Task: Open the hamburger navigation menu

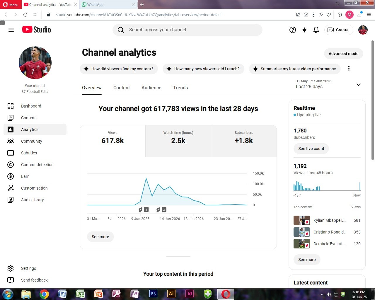Action: pyautogui.click(x=11, y=30)
